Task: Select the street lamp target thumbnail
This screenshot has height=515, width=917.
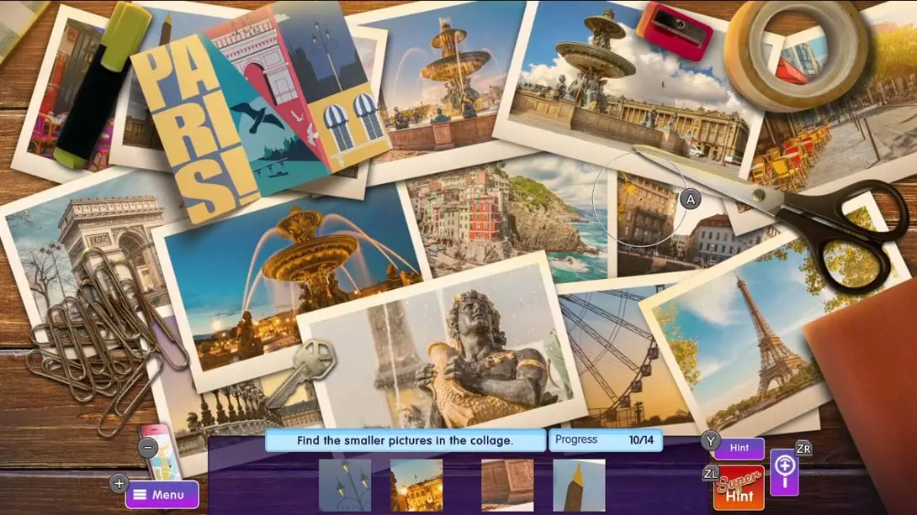Action: [345, 485]
